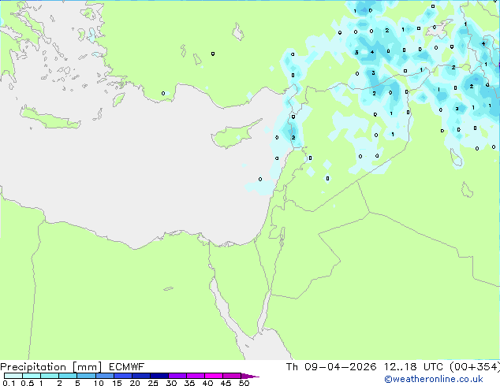
Task: Click the '10' legend scale label
Action: coord(99,383)
